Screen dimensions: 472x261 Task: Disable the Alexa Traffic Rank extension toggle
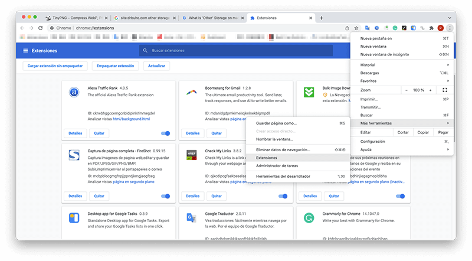click(x=166, y=133)
